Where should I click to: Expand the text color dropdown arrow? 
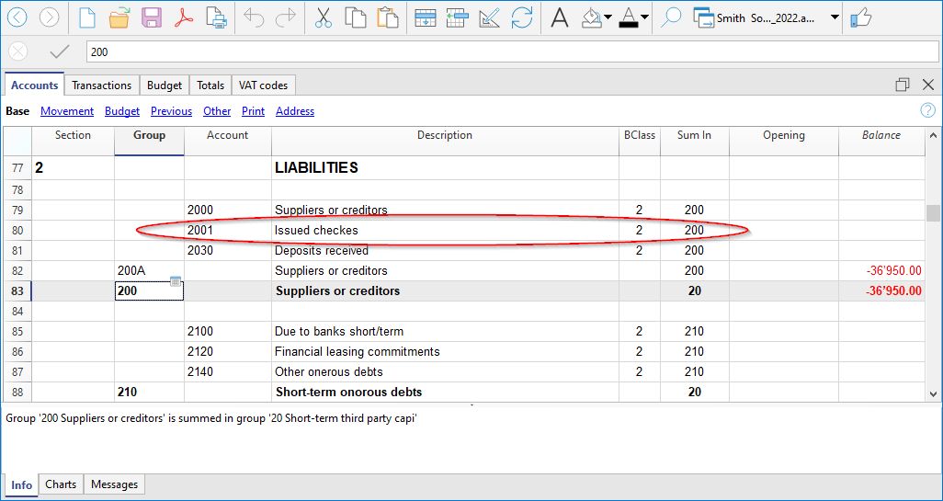(x=644, y=17)
